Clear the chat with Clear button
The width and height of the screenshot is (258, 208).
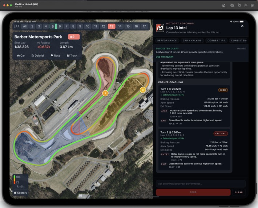[239, 192]
